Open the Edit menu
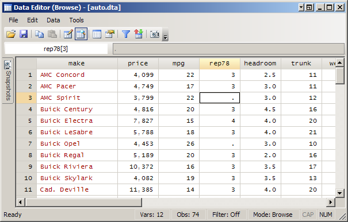Screen dimensions: 348x222 click(32, 20)
